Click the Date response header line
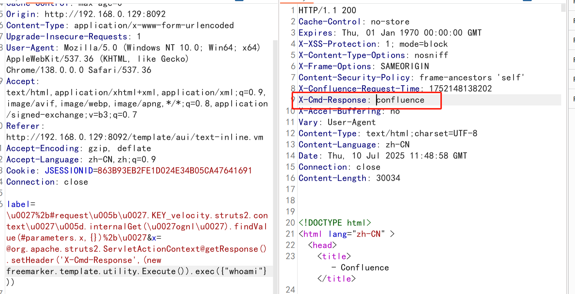The image size is (575, 294). click(x=383, y=156)
